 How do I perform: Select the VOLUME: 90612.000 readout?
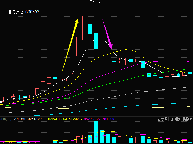28,119
